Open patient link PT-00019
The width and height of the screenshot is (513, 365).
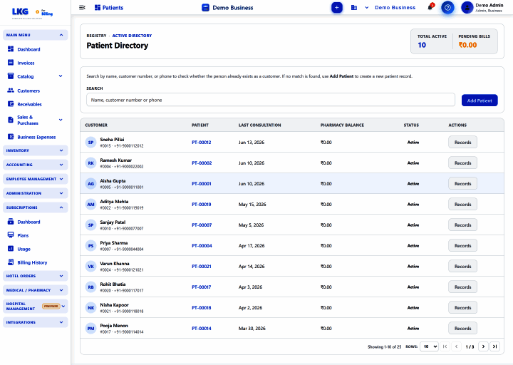[x=201, y=205]
